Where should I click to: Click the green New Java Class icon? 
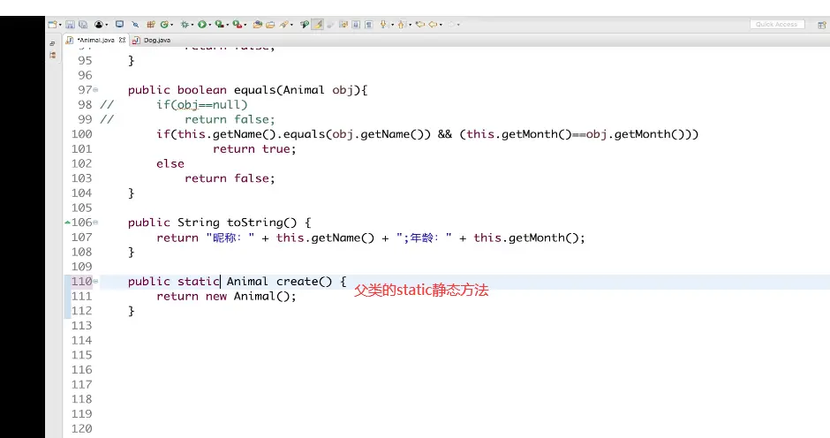pos(164,25)
